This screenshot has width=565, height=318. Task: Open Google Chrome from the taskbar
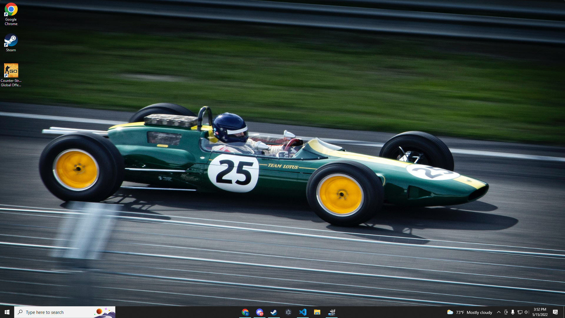pos(246,312)
